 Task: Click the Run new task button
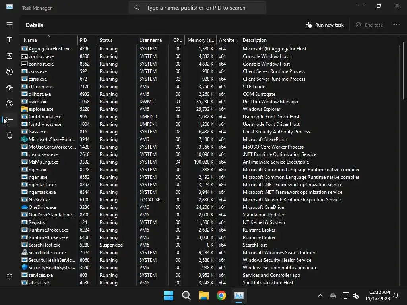325,25
